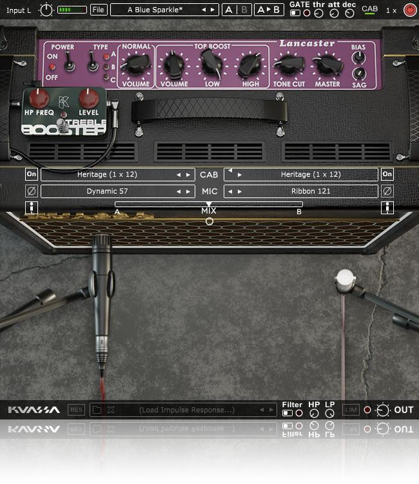The image size is (419, 484).
Task: Click the MASTER knob
Action: tap(327, 65)
